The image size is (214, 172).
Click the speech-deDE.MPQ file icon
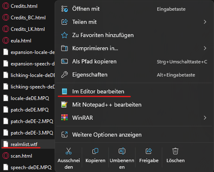[x=6, y=167]
